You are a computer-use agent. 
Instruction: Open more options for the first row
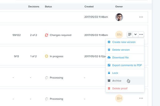(141, 17)
